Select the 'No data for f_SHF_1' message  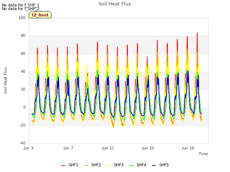pyautogui.click(x=20, y=5)
